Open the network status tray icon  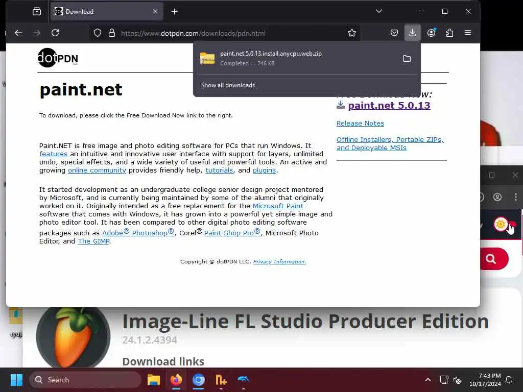pyautogui.click(x=444, y=380)
